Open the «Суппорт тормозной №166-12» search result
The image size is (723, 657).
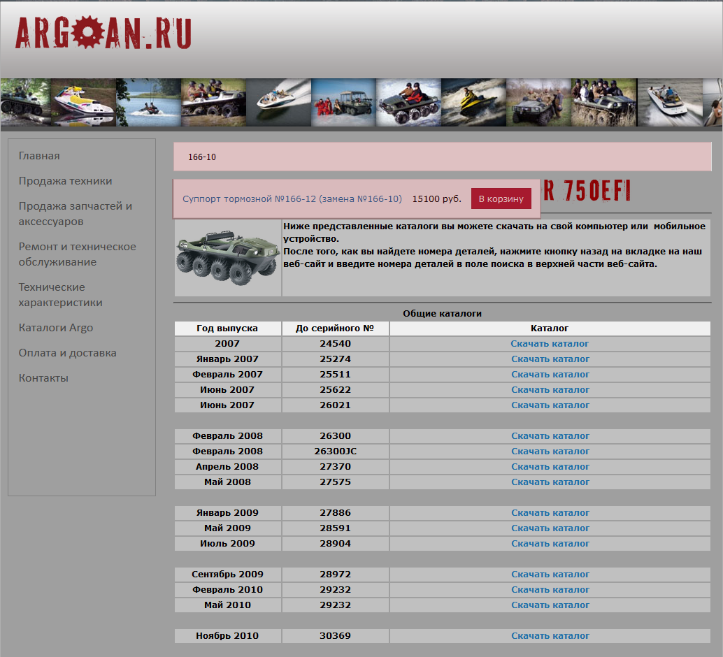coord(292,199)
